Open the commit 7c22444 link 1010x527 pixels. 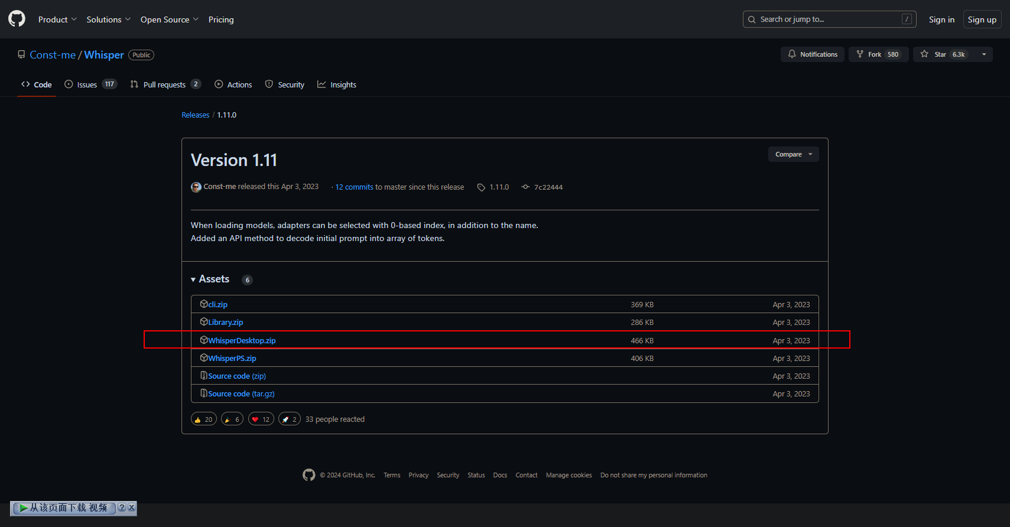coord(542,187)
